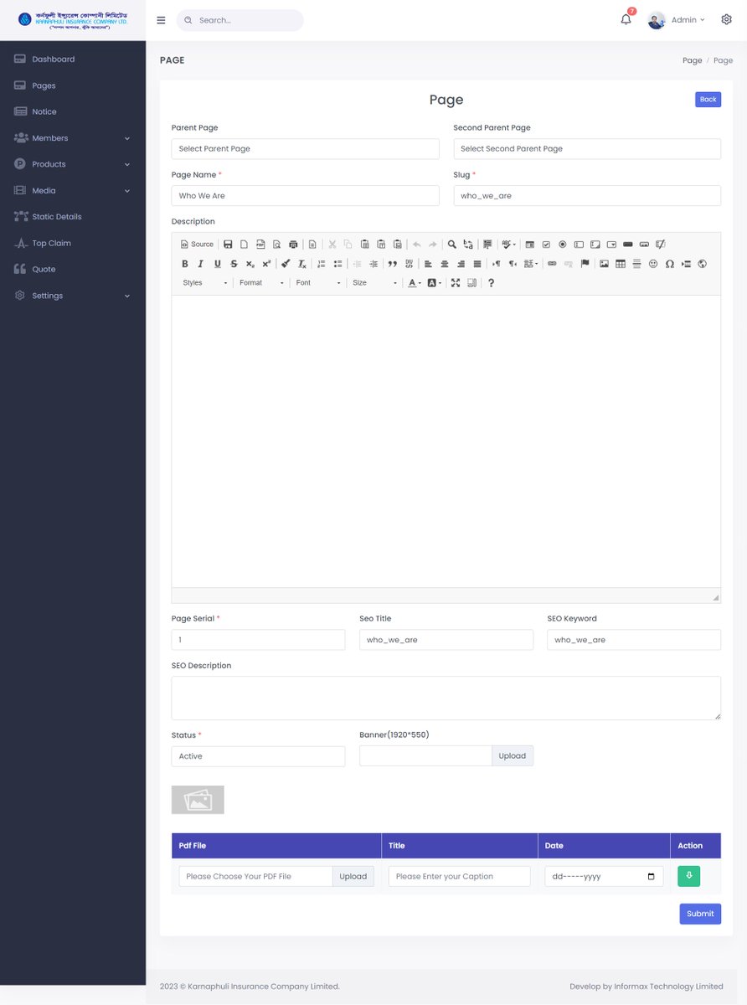Toggle italic formatting in the editor
This screenshot has height=1005, width=747.
point(201,262)
